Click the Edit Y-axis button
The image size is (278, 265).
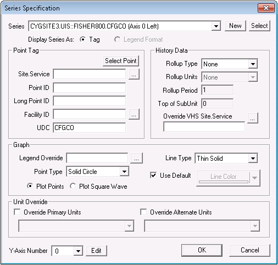(96, 251)
